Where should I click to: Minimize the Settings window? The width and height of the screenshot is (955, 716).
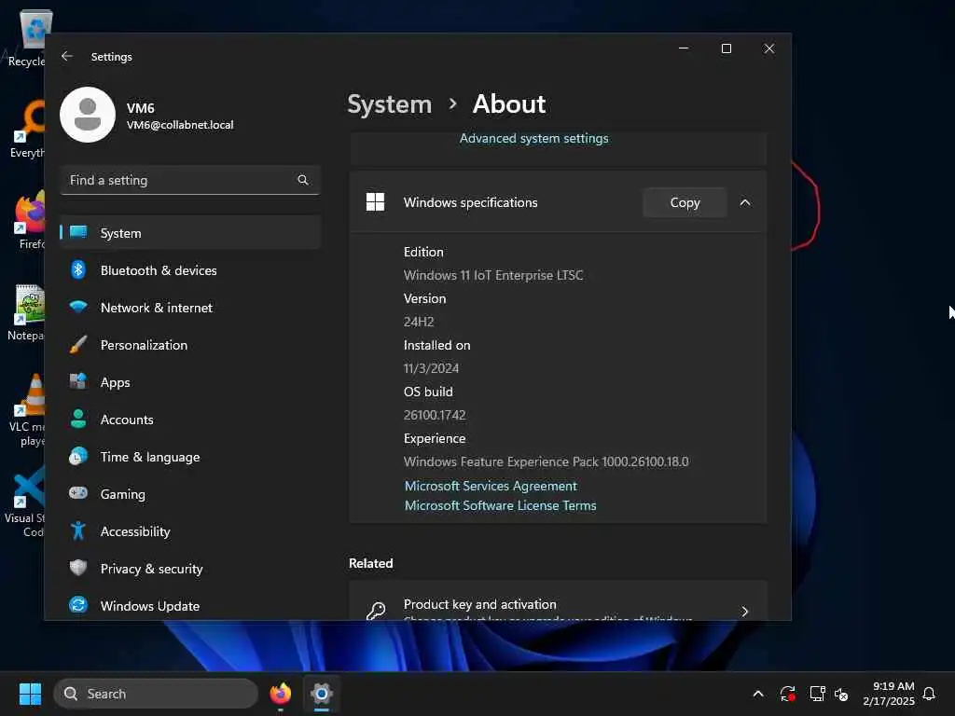[x=684, y=48]
